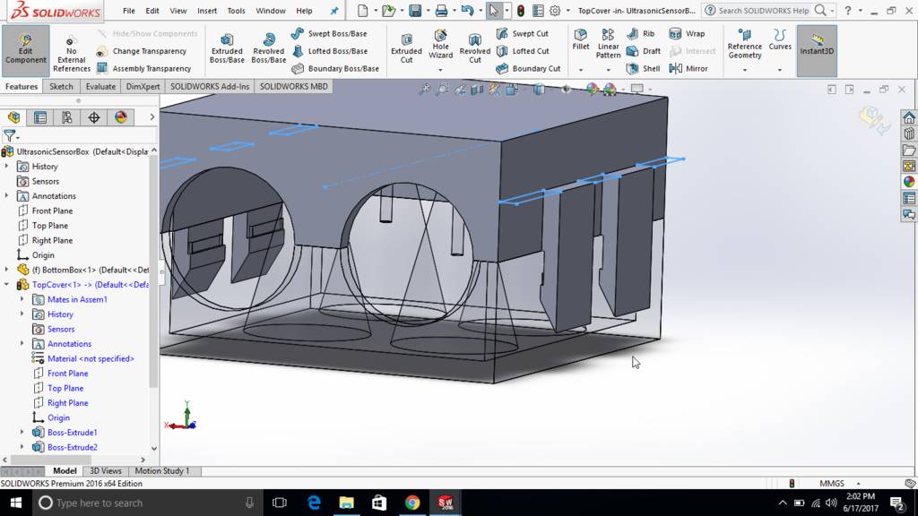Open the Insert menu
Viewport: 918px width, 516px height.
[x=207, y=11]
